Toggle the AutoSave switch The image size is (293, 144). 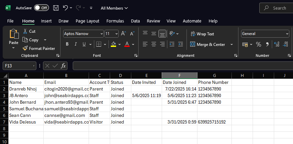[x=41, y=8]
